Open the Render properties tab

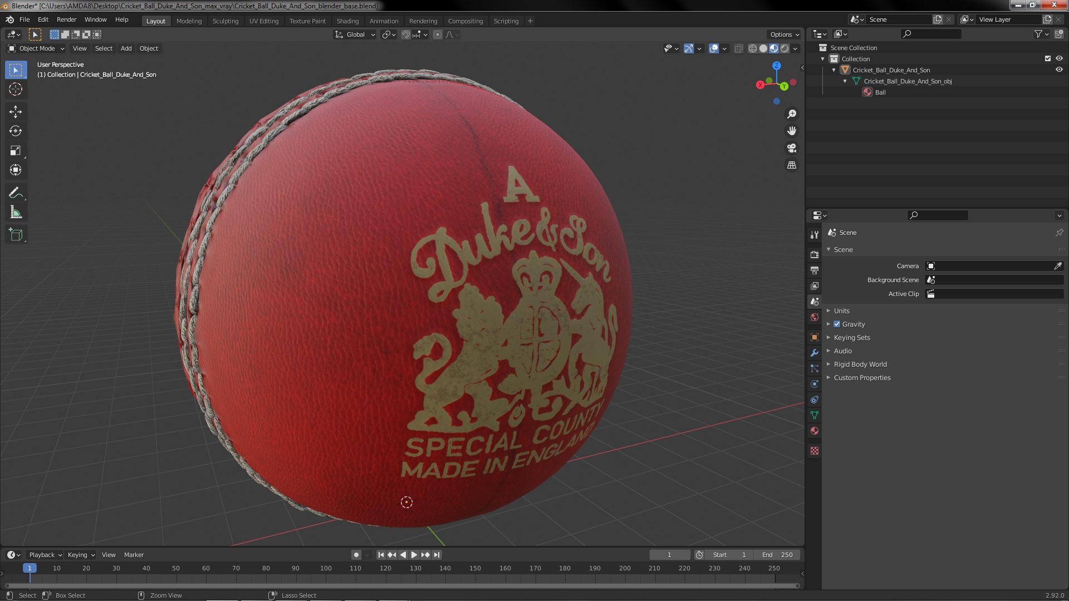[x=815, y=254]
